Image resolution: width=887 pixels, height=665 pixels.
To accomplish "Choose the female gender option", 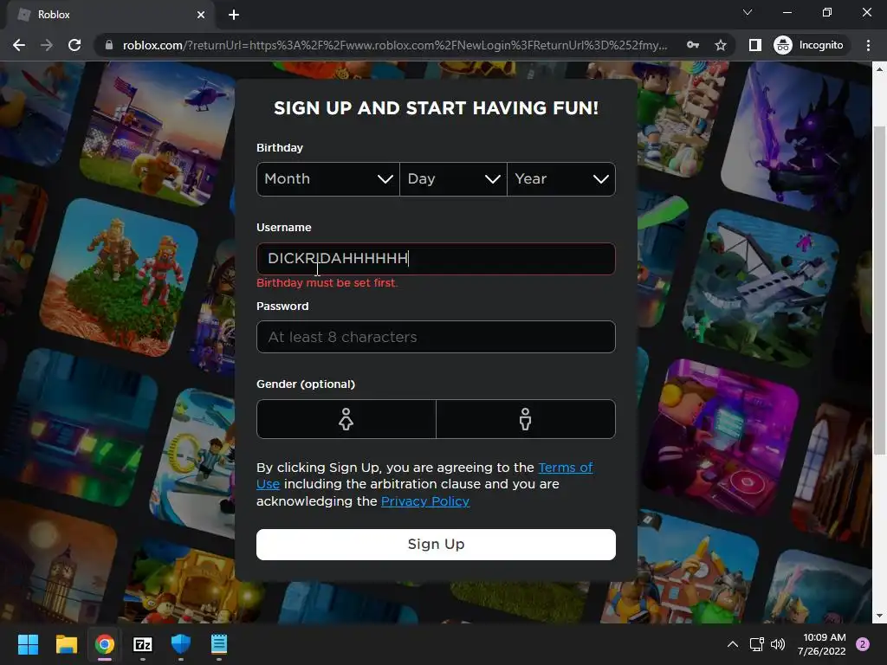I will point(346,419).
